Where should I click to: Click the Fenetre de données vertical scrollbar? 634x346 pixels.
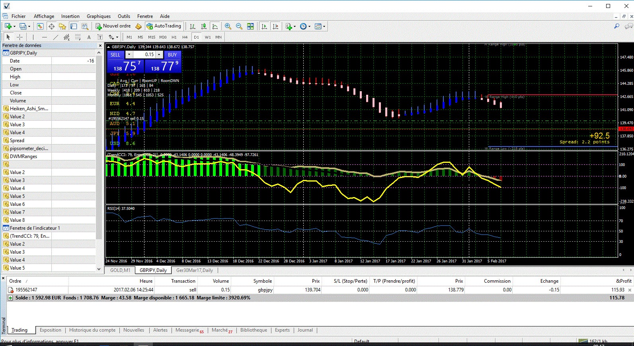click(x=99, y=159)
